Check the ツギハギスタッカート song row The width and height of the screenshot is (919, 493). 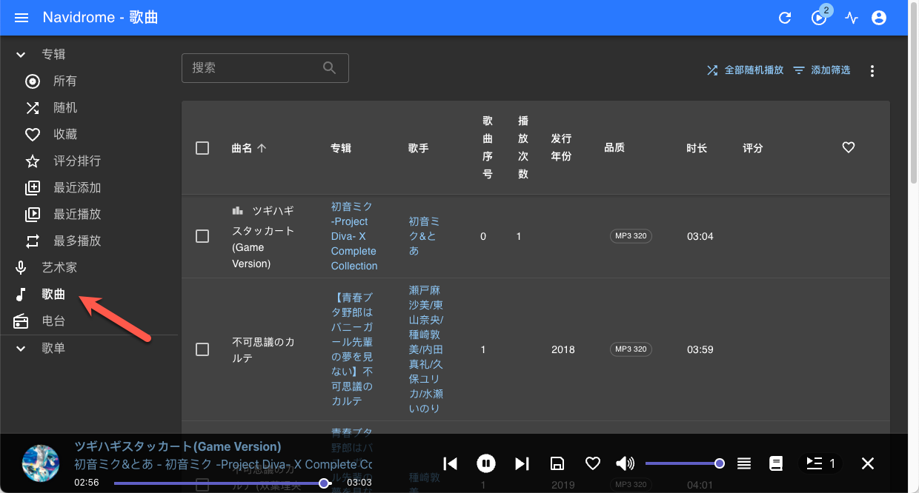[x=202, y=236]
